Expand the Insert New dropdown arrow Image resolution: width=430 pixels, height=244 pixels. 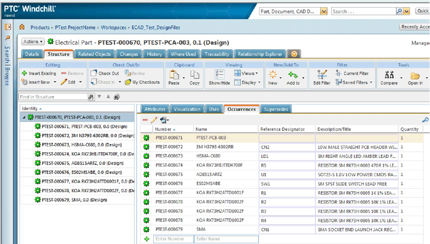pos(55,82)
